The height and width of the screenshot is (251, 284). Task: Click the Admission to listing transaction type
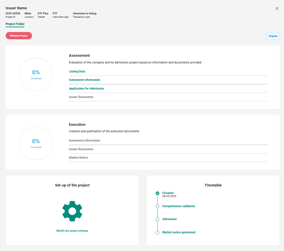pyautogui.click(x=85, y=13)
